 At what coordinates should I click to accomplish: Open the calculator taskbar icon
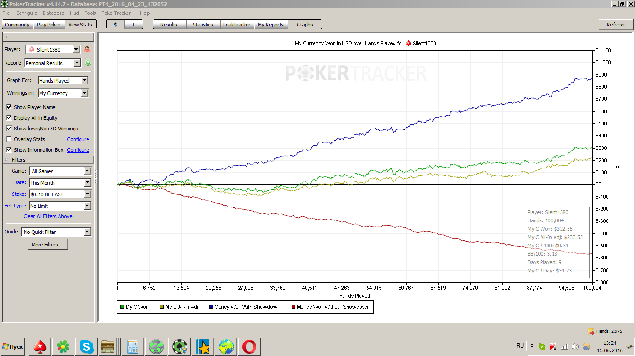[x=132, y=347]
